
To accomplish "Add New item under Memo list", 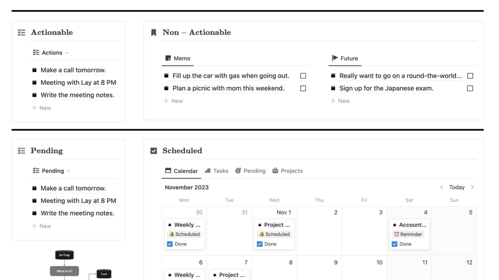I will pos(173,101).
